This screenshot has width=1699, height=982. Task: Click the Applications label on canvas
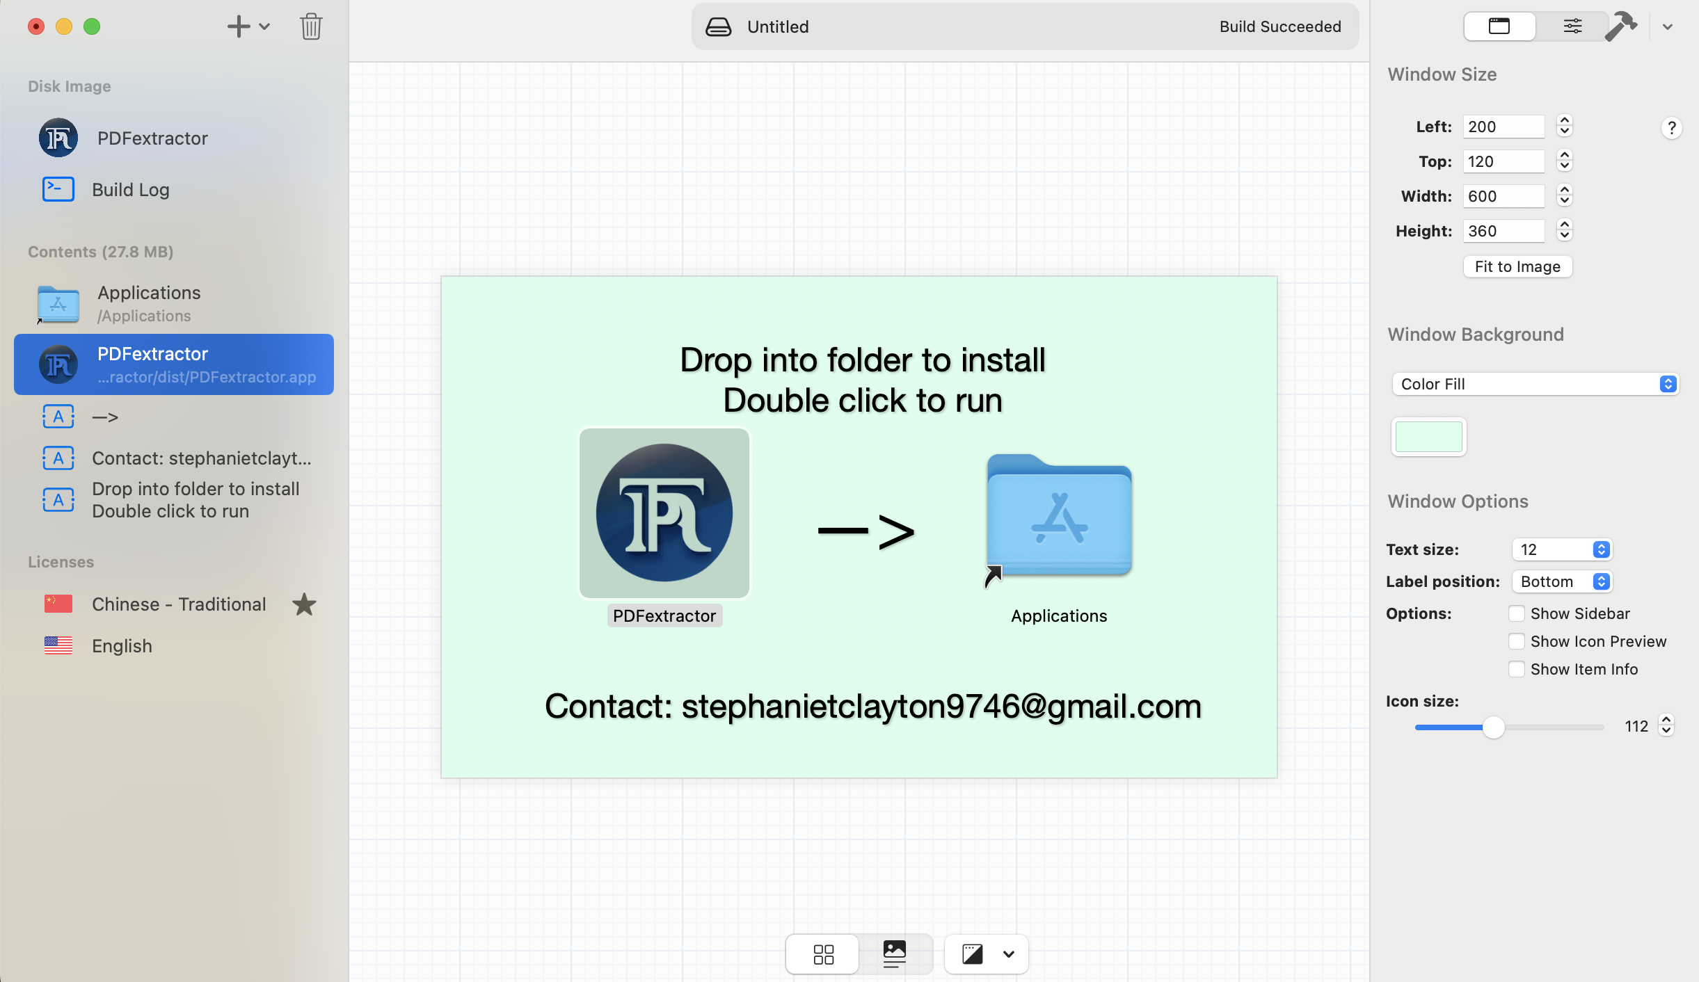(x=1059, y=615)
